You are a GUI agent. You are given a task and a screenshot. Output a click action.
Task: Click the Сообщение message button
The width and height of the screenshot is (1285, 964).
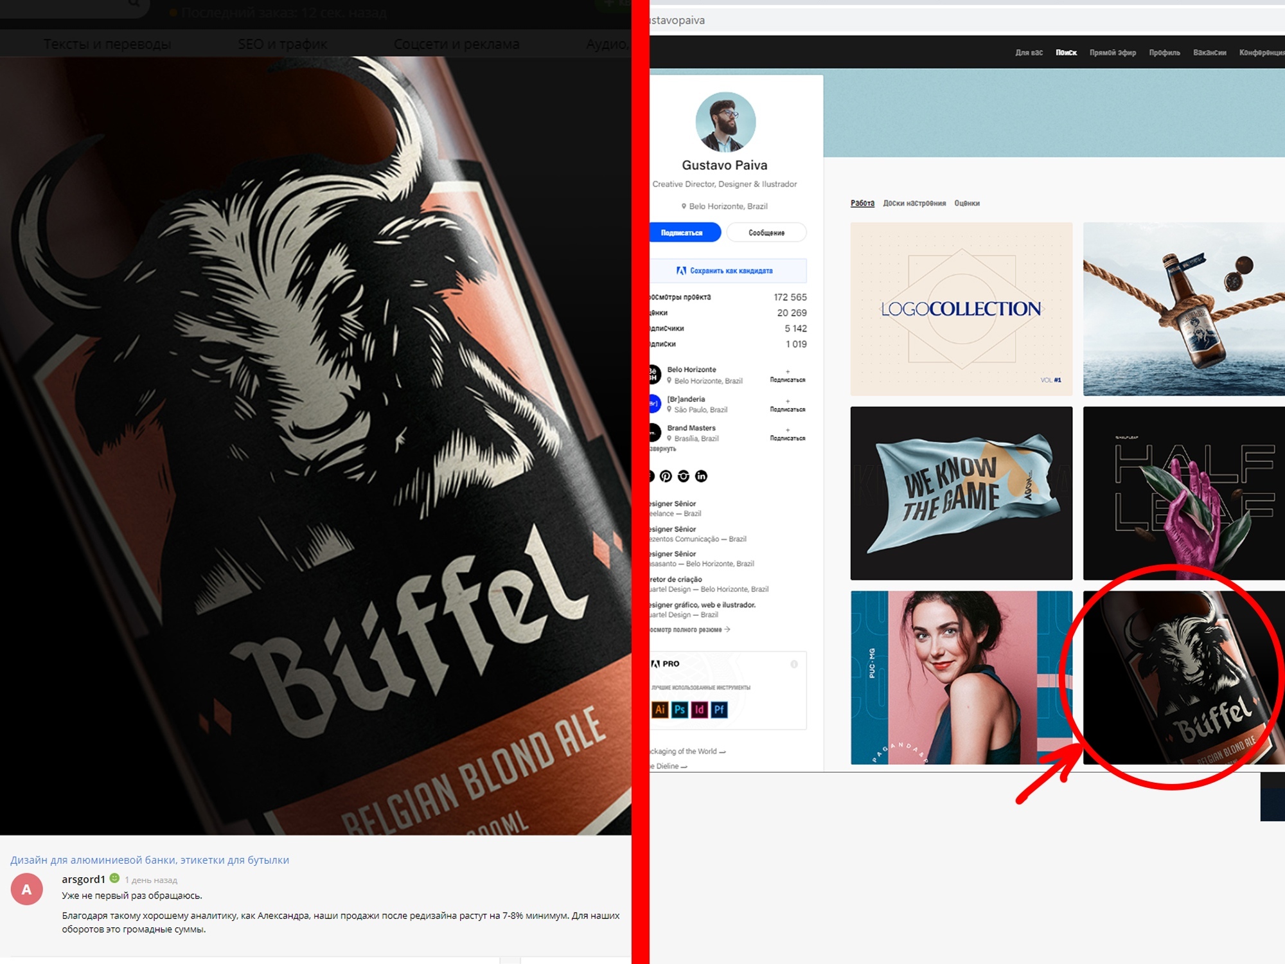[x=767, y=233]
